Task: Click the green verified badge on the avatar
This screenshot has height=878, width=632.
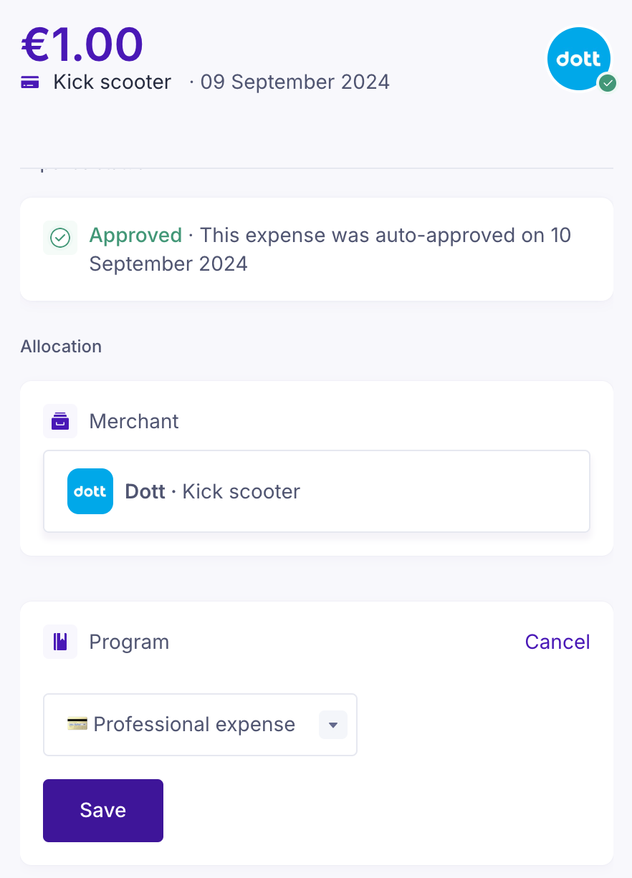Action: click(608, 84)
